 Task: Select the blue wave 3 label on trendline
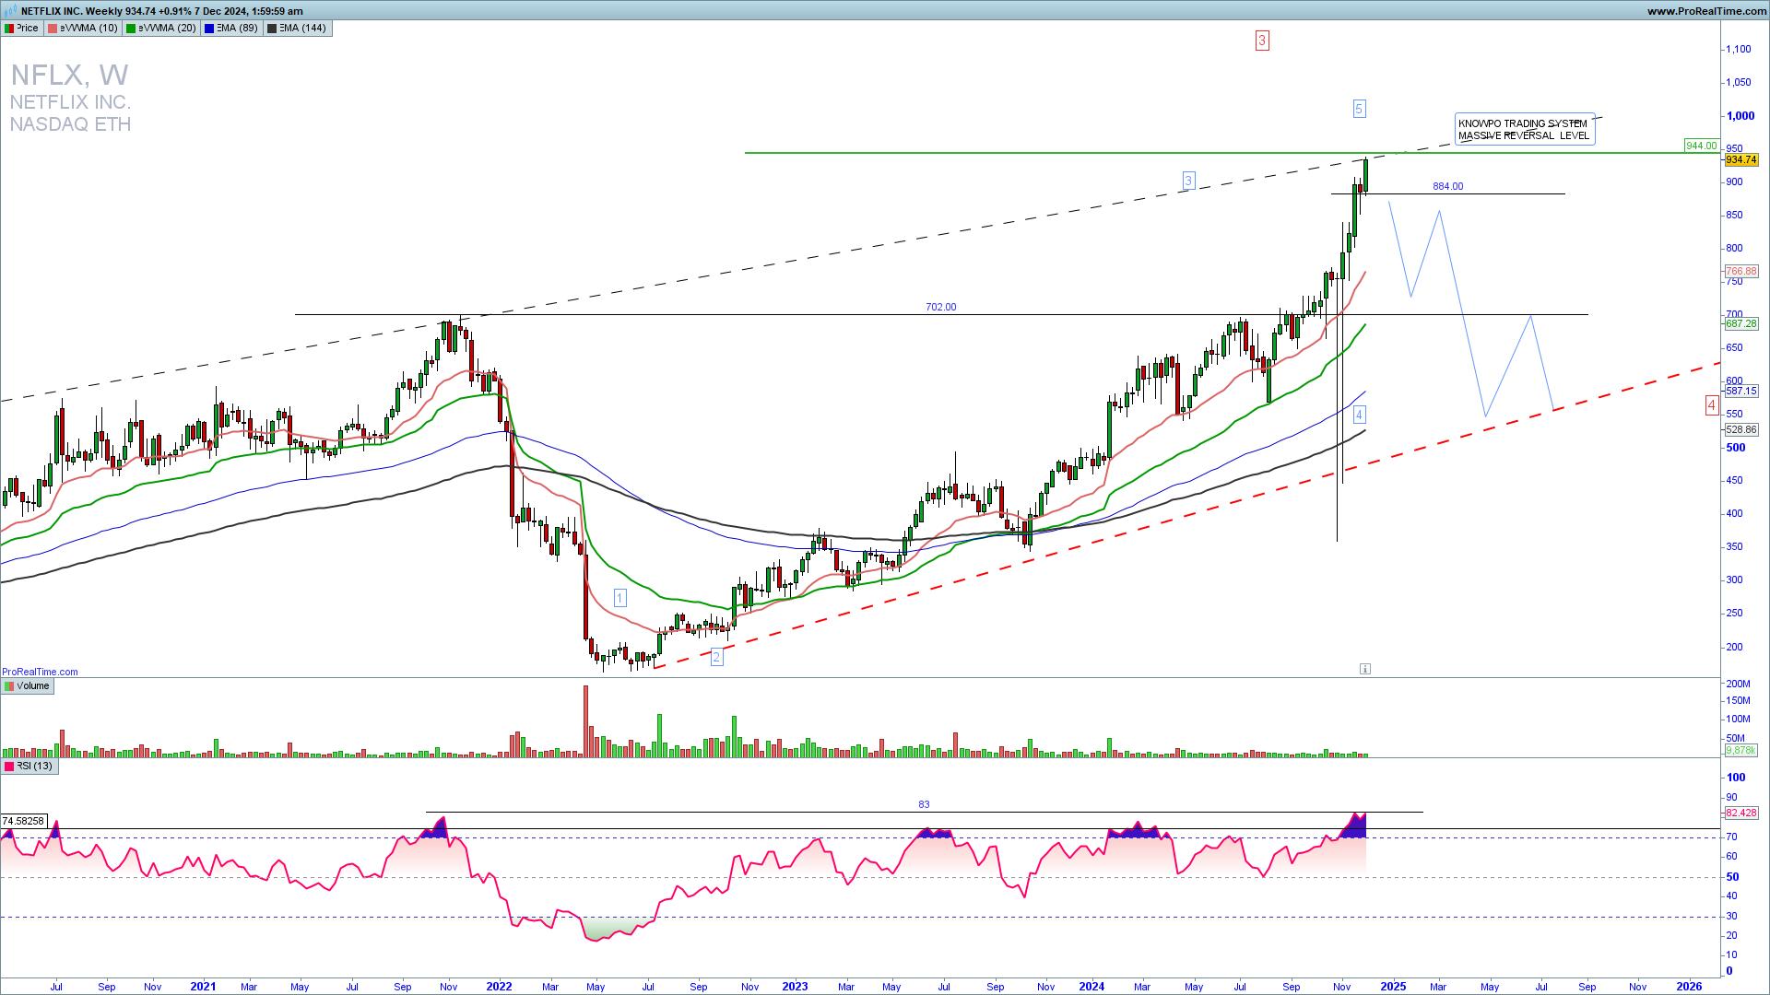click(1188, 181)
